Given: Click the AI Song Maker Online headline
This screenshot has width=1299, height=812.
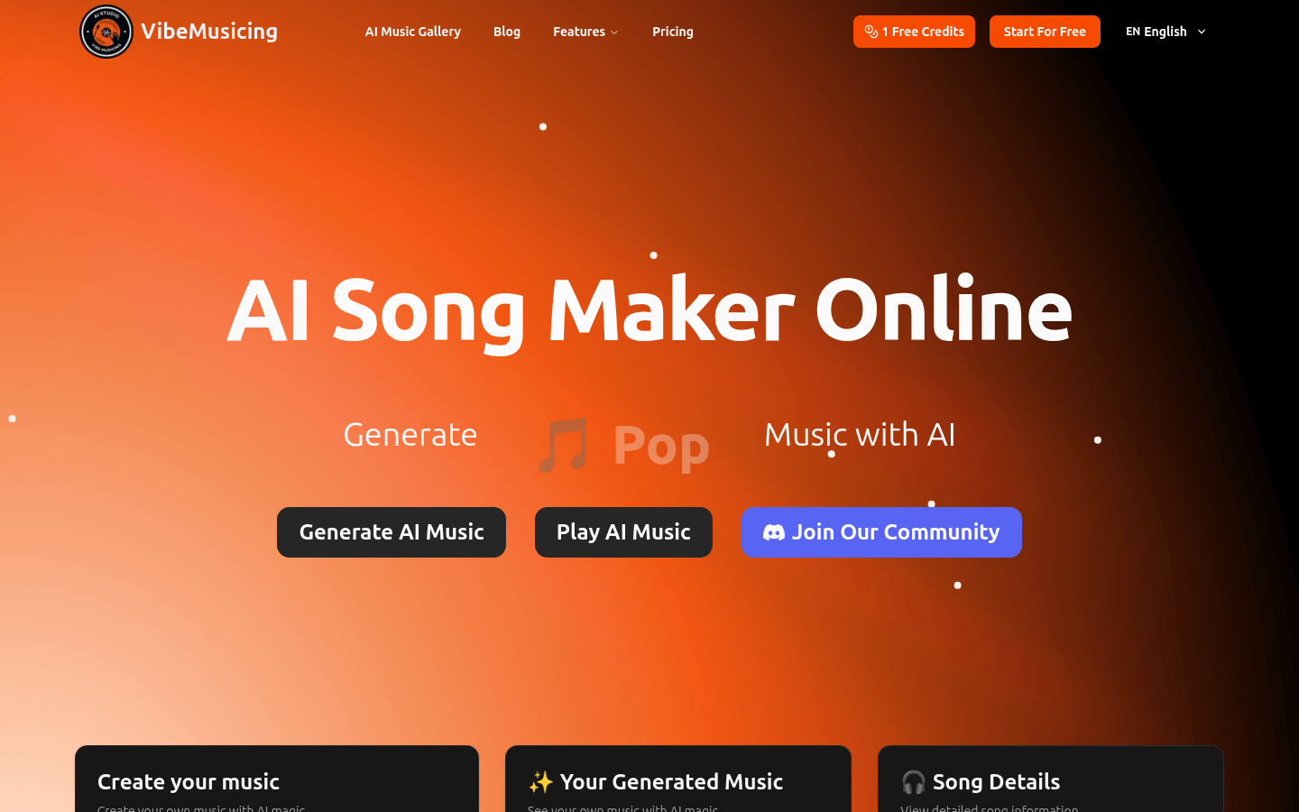Looking at the screenshot, I should 649,311.
